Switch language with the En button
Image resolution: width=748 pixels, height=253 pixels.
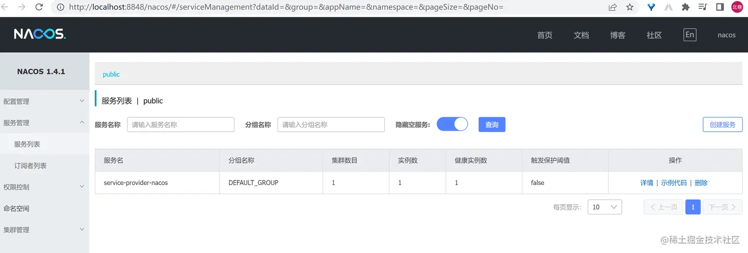click(690, 35)
